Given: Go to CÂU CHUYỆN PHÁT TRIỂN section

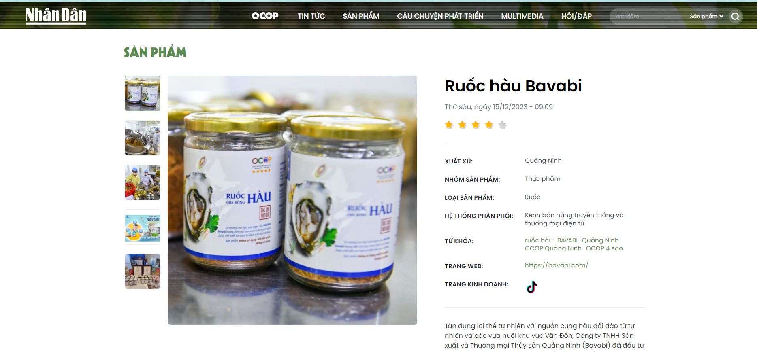Looking at the screenshot, I should [440, 16].
